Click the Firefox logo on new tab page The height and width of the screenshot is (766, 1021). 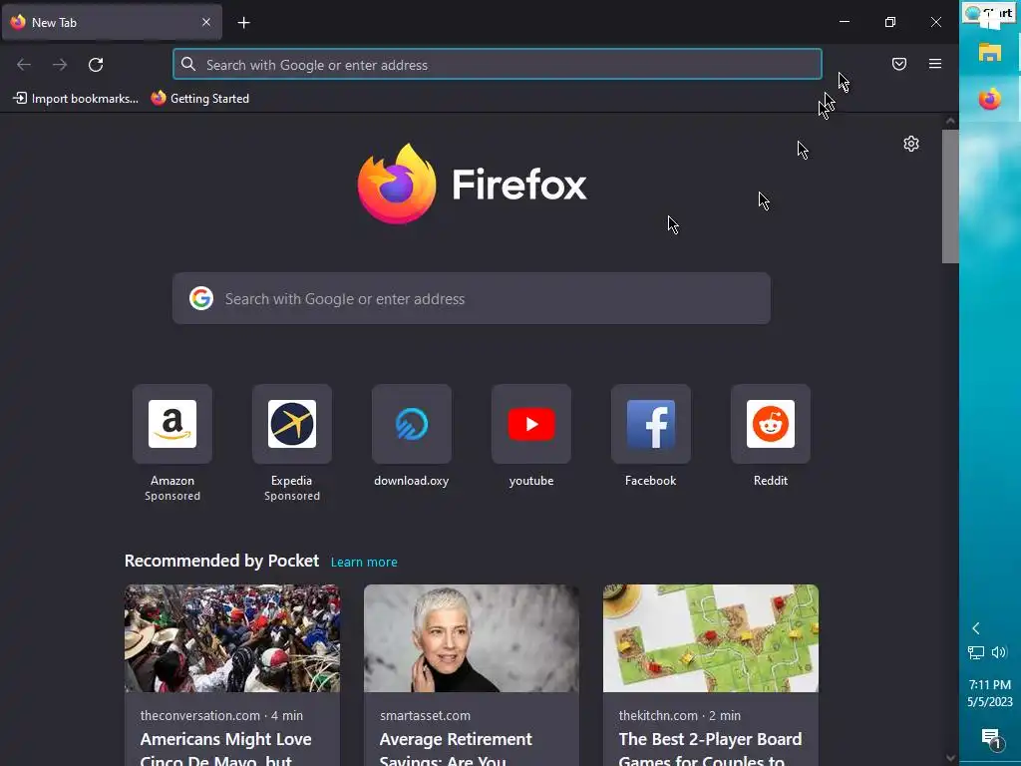pos(472,185)
